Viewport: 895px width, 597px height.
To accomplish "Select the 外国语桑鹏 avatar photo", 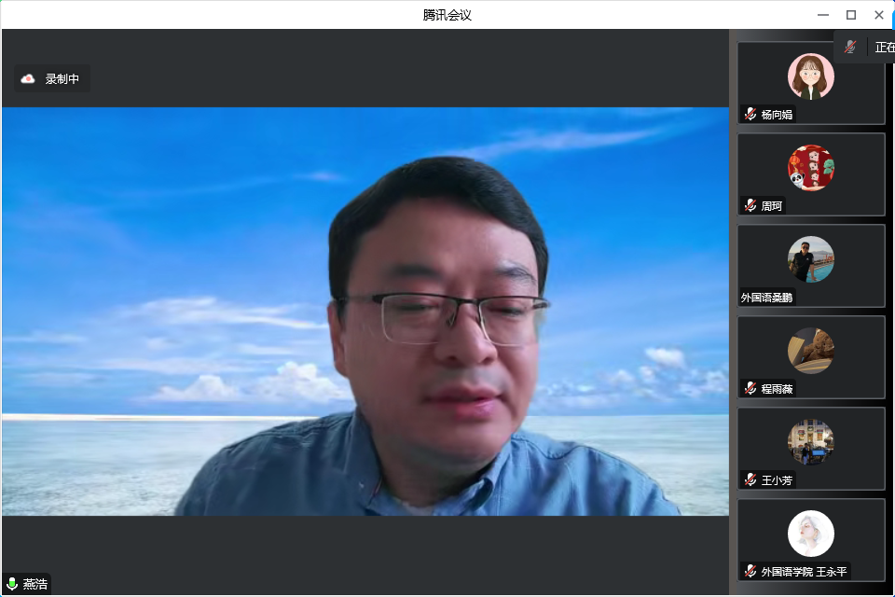I will [x=810, y=259].
